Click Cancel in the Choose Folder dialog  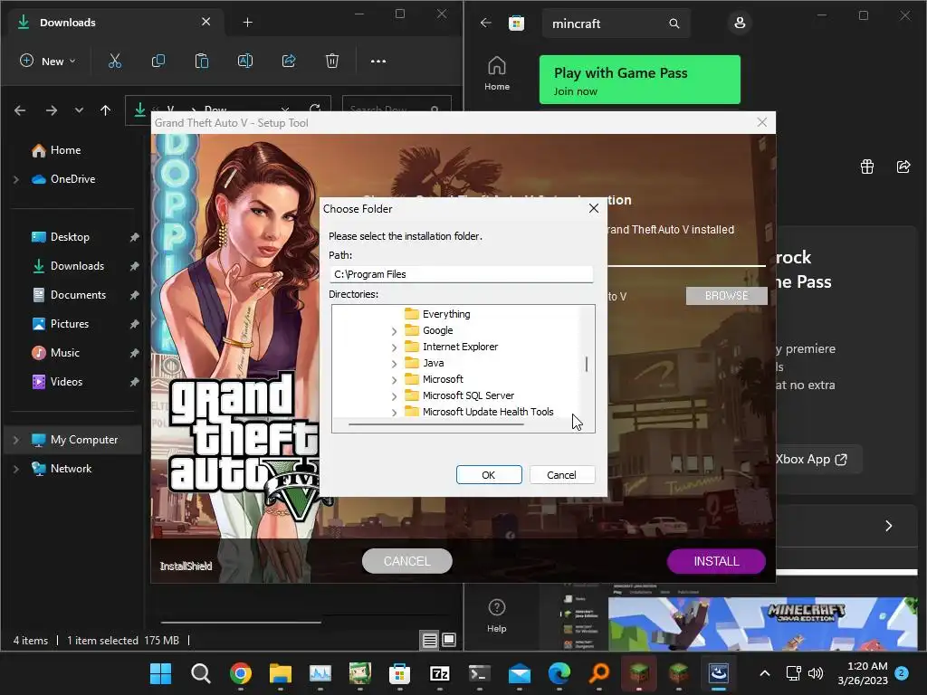click(x=561, y=474)
